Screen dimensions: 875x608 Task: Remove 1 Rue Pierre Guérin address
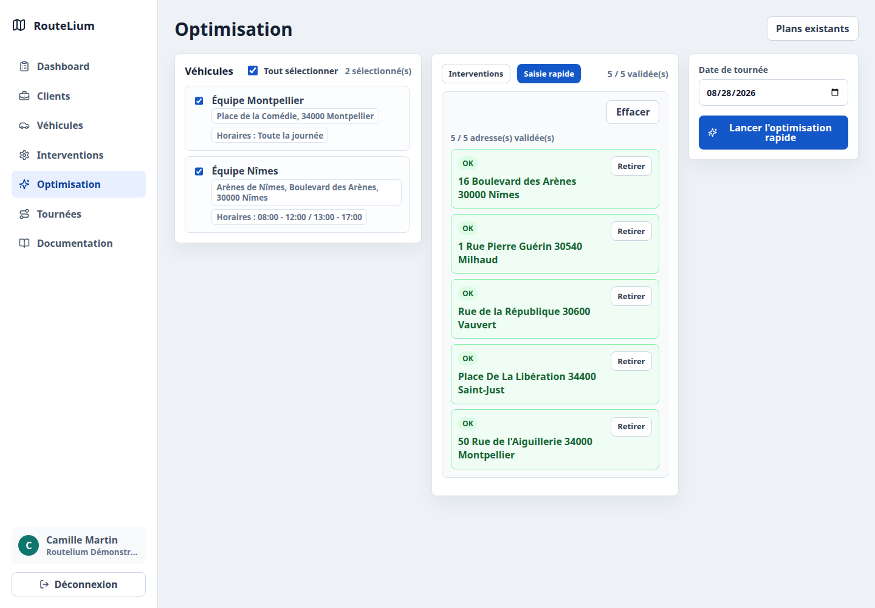[x=631, y=231]
